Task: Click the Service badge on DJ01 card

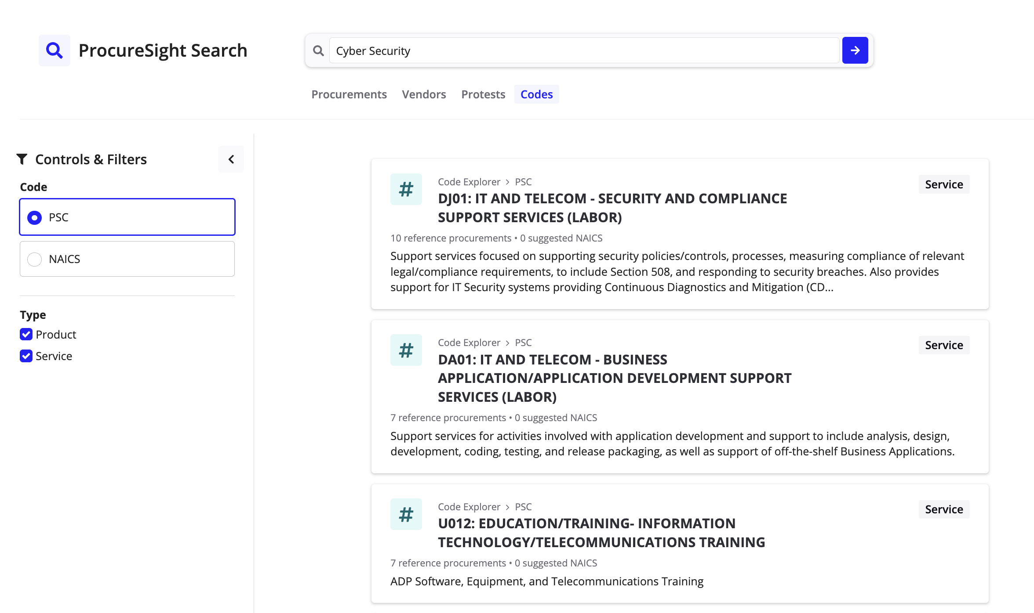Action: [944, 184]
